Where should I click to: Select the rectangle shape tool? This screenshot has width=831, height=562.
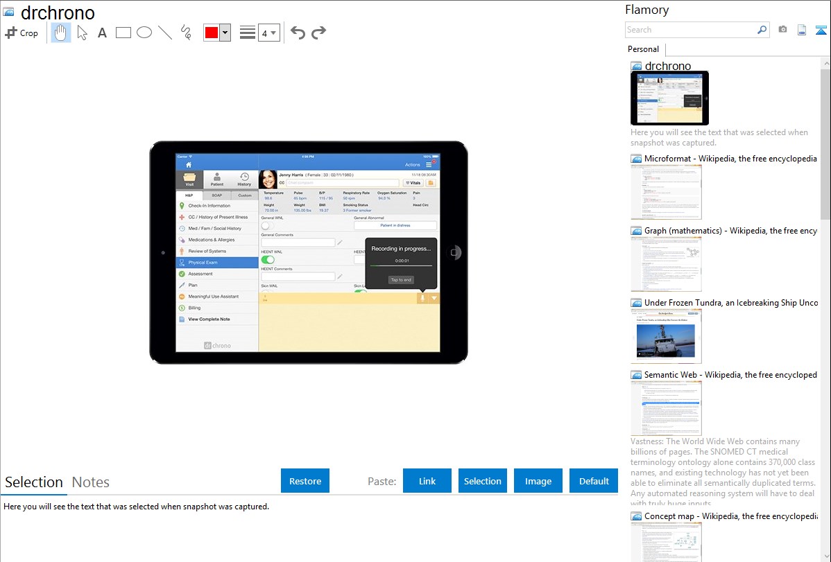point(123,33)
